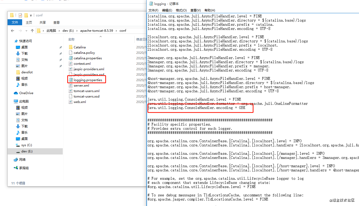The width and height of the screenshot is (359, 206).
Task: Click the 1catalina AsyncFileHandler.prefix = catalina. line
Action: (x=210, y=24)
